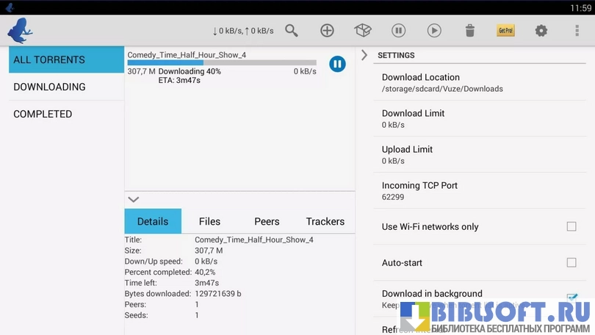Switch to the Peers tab

point(267,221)
